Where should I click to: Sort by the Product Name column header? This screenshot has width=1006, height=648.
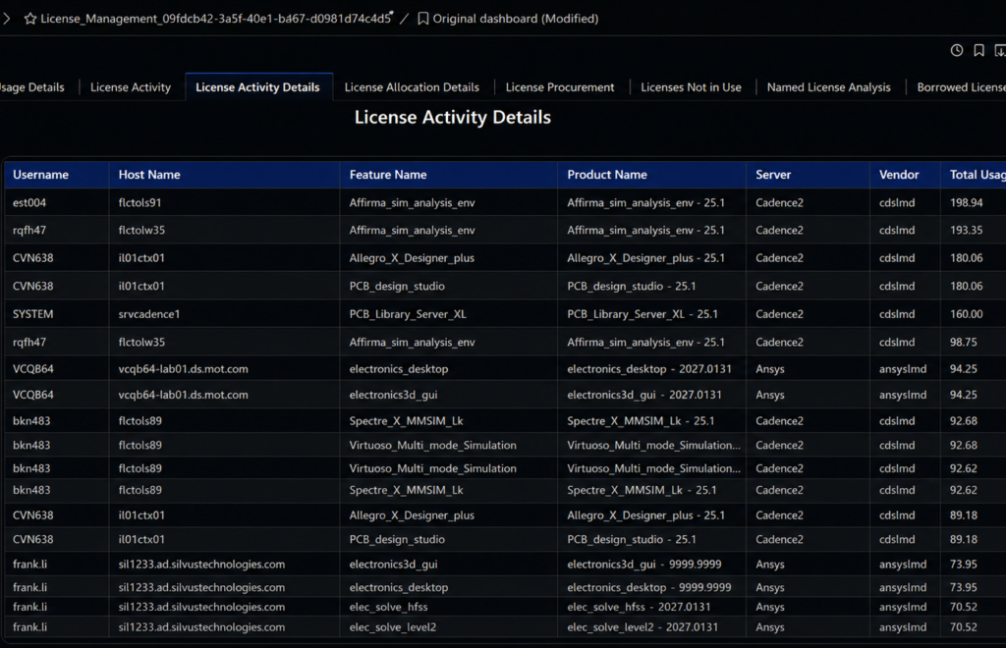point(607,175)
